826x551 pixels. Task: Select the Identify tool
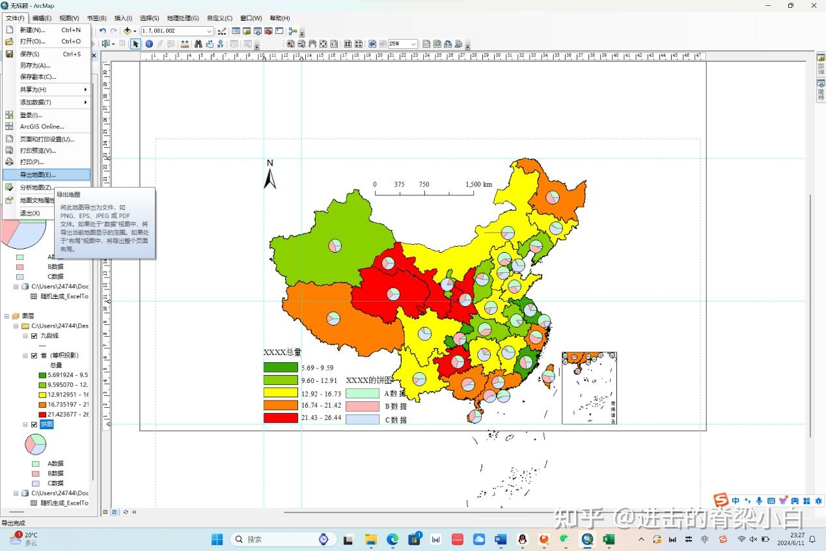pos(149,44)
